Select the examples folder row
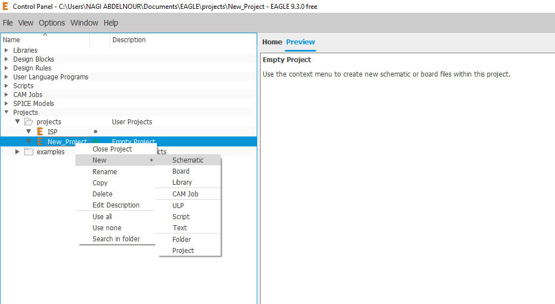Screen dimensions: 555x304 (129, 151)
